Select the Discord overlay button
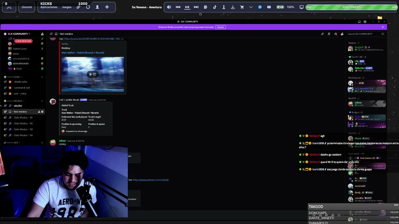 point(27,7)
